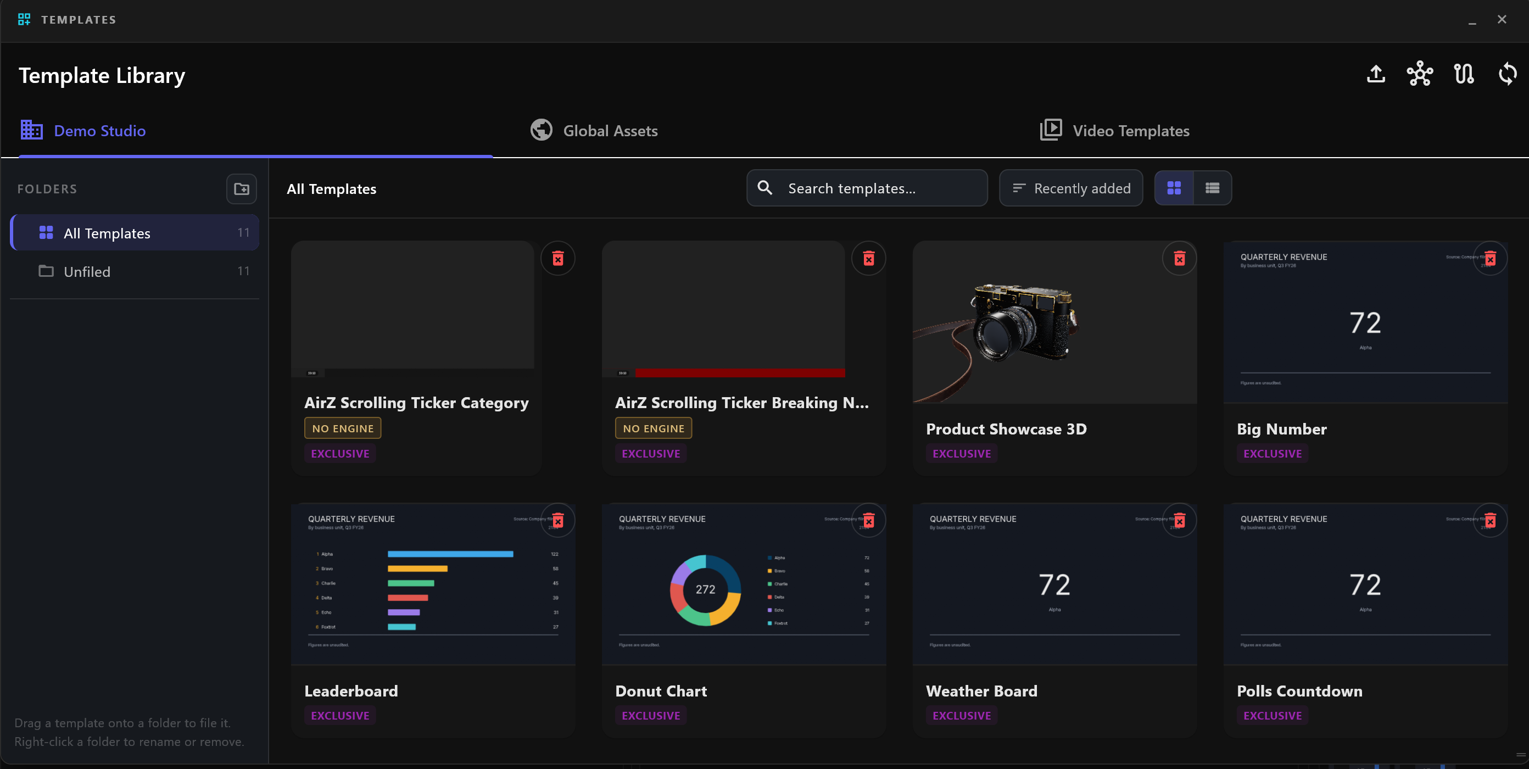1529x769 pixels.
Task: Click the Templates app icon in title bar
Action: (x=24, y=20)
